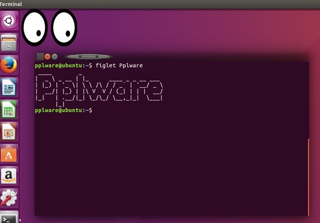Image resolution: width=320 pixels, height=223 pixels.
Task: Click the Pplware ASCII art banner
Action: pyautogui.click(x=99, y=90)
